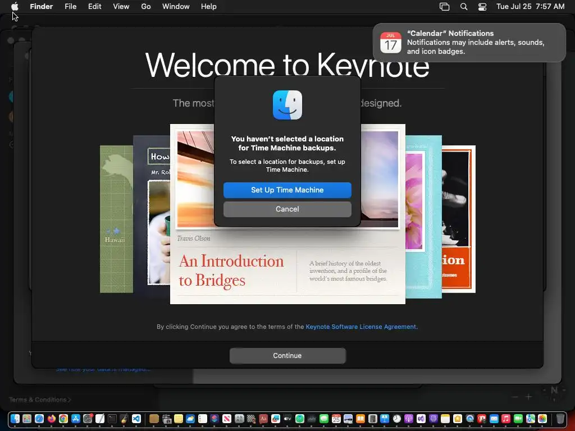The height and width of the screenshot is (431, 575).
Task: Launch Google Chrome from the Dock
Action: [x=63, y=419]
